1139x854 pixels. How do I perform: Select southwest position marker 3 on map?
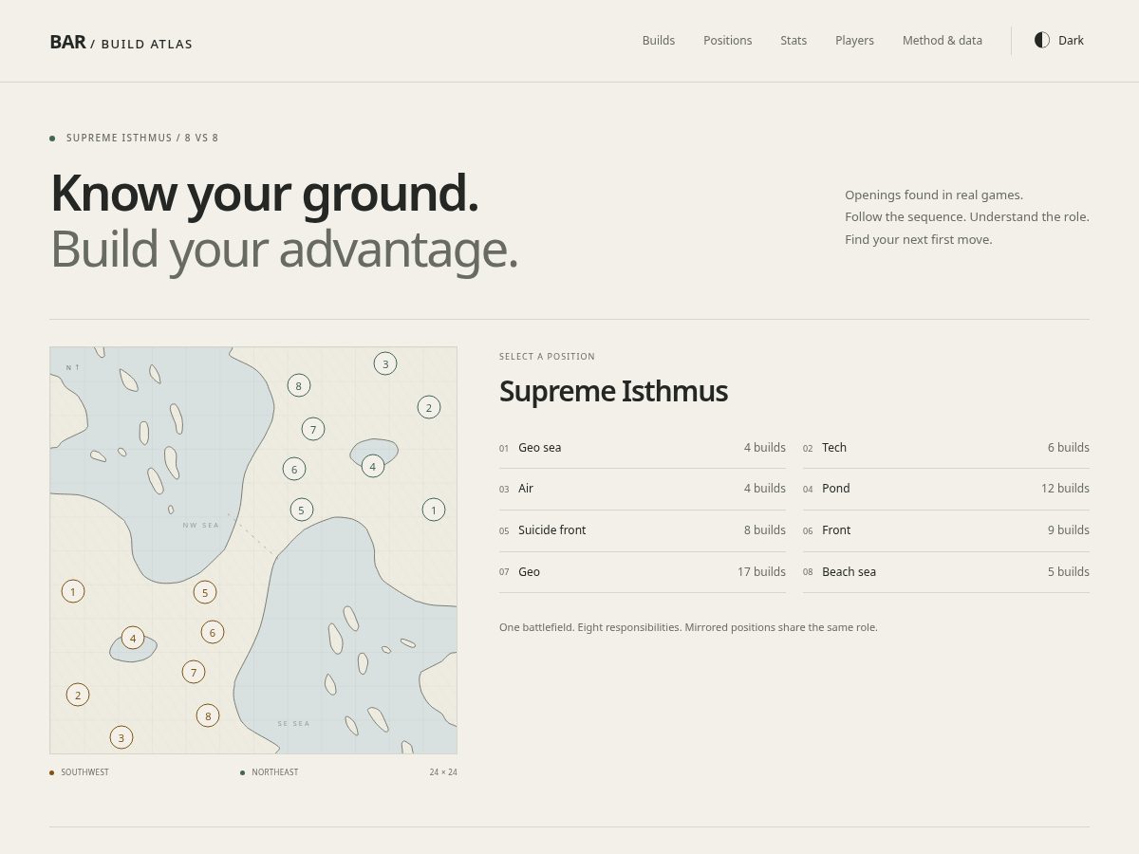coord(121,737)
